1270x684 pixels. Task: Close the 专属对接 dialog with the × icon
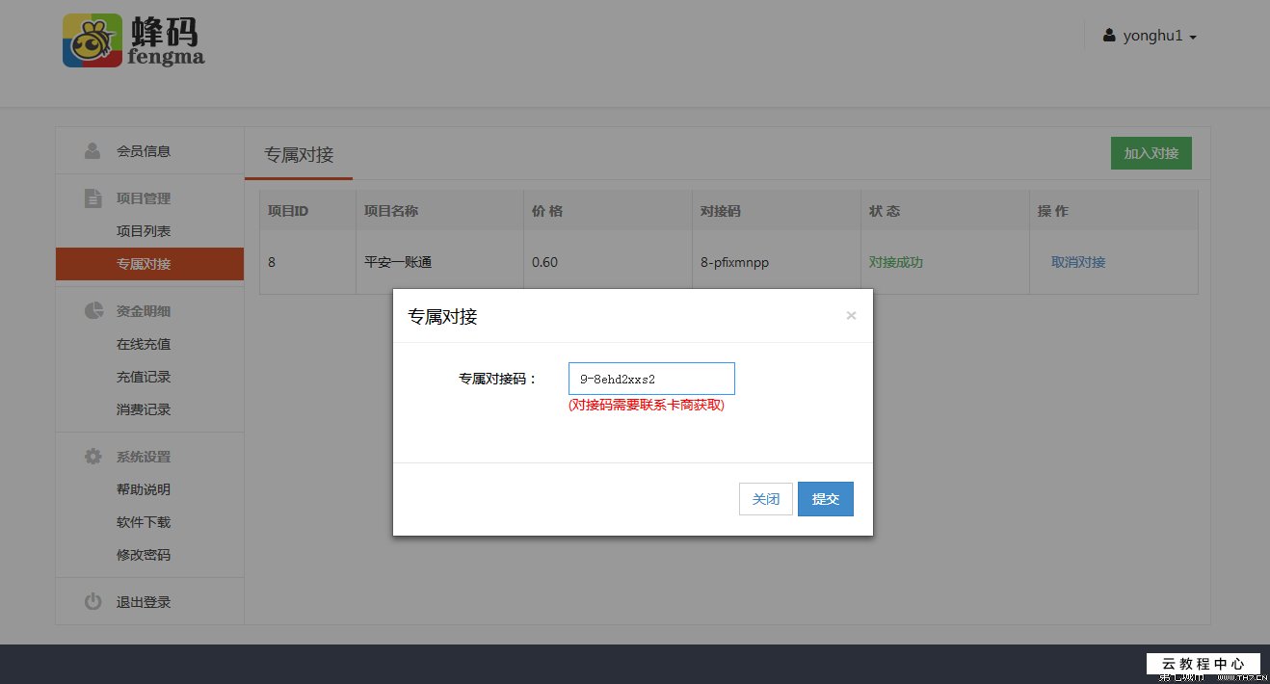tap(851, 315)
